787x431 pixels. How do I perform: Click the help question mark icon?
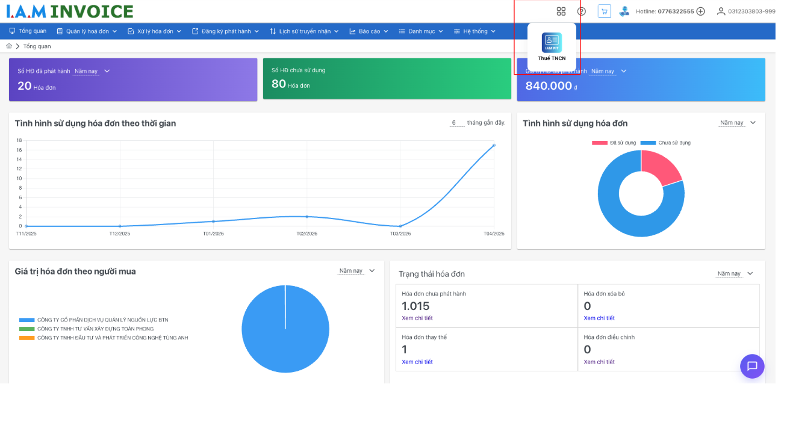tap(582, 11)
